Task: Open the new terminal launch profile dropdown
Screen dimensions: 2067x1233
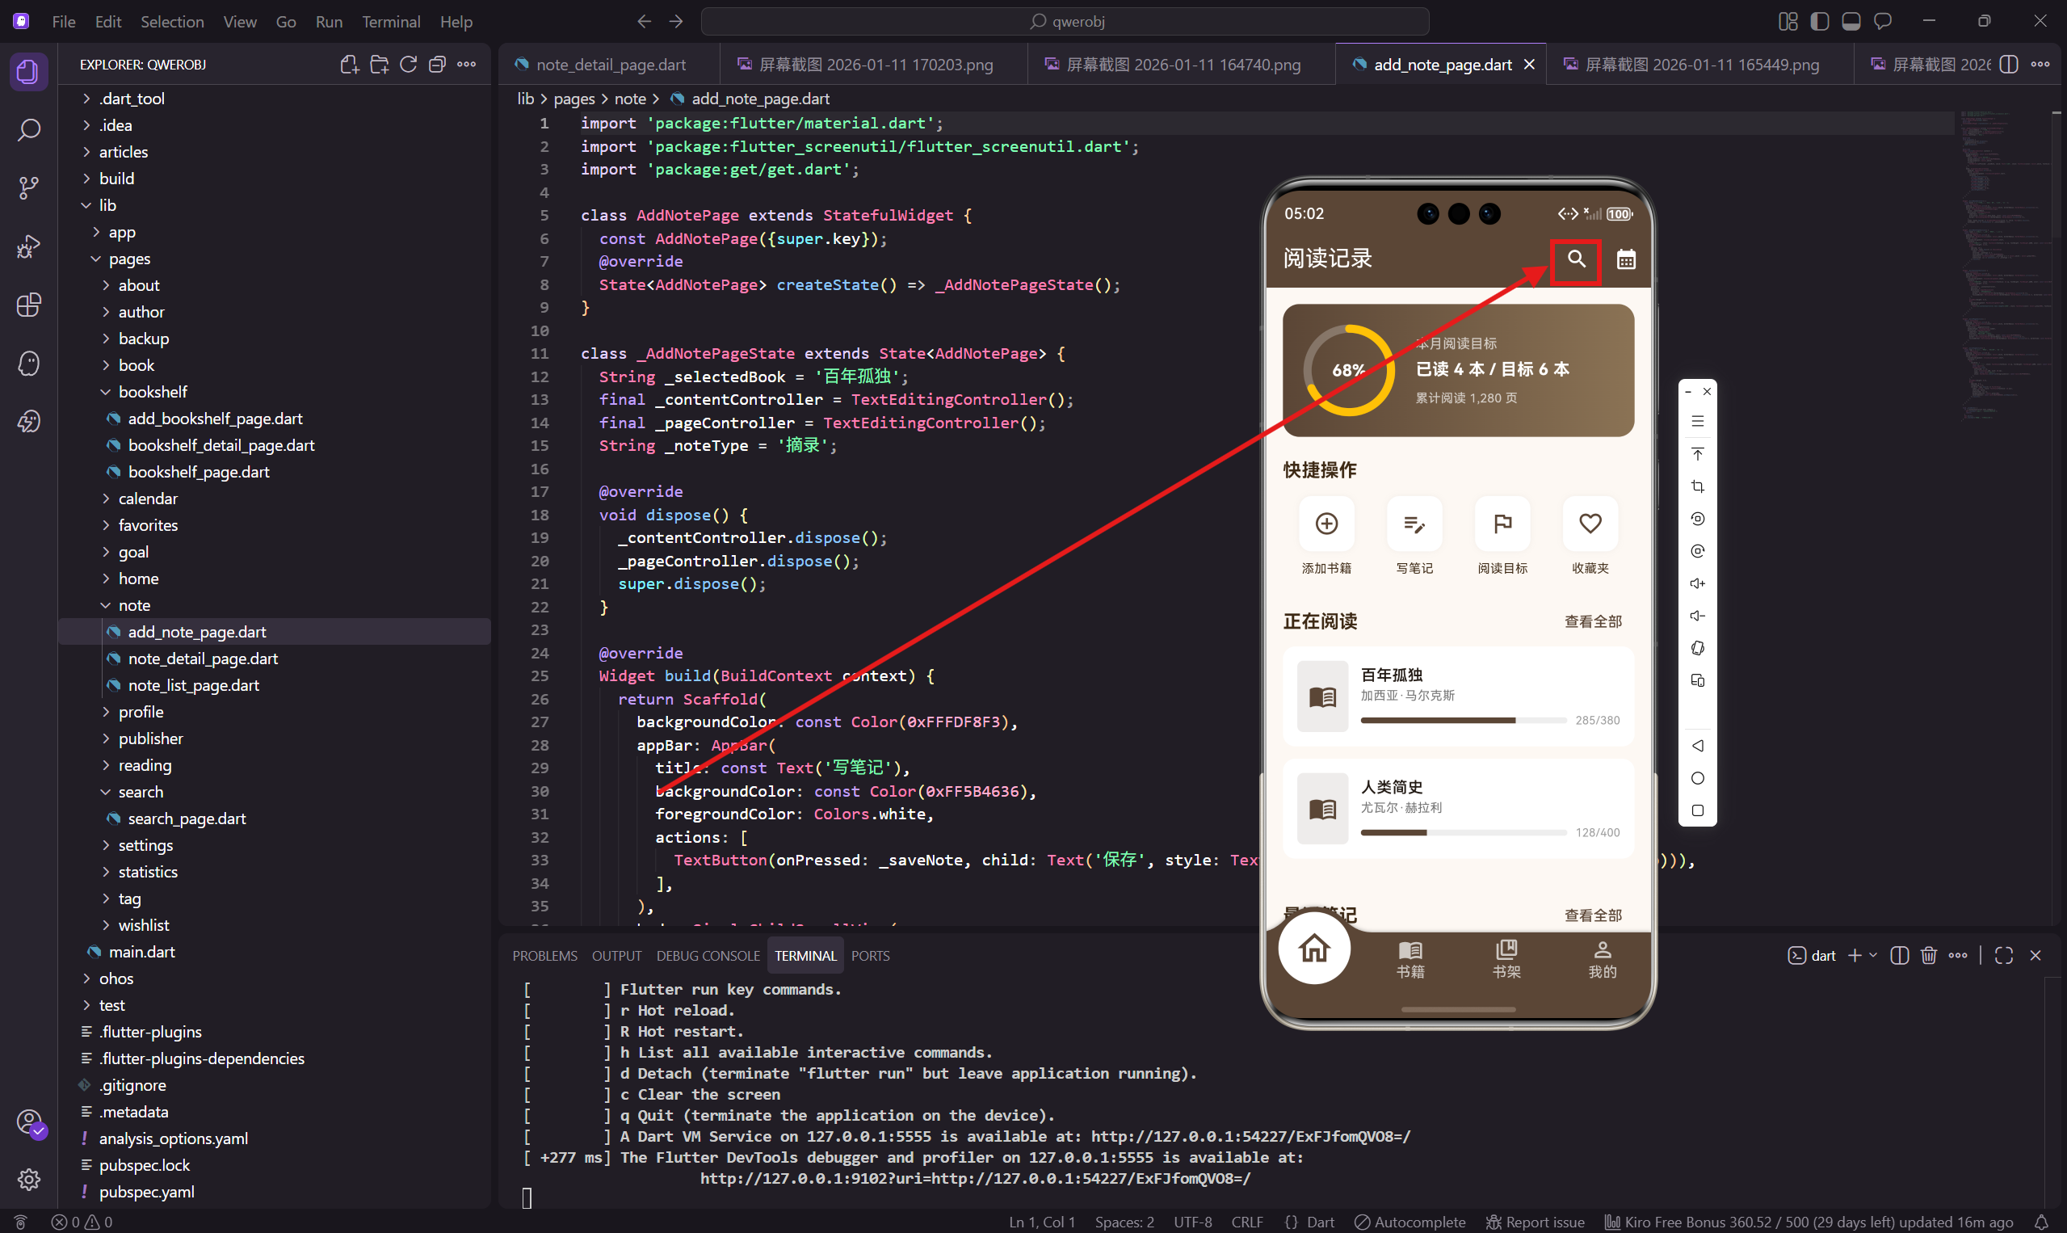Action: (x=1872, y=956)
